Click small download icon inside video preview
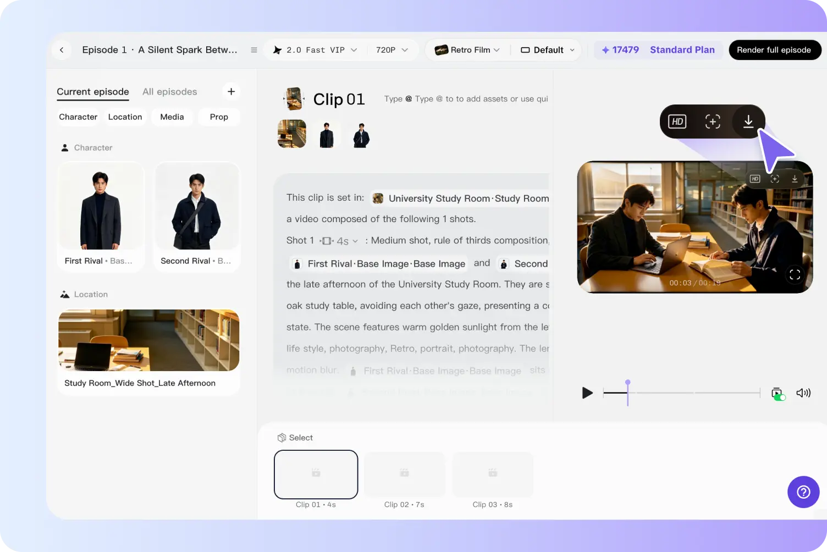This screenshot has height=552, width=827. tap(795, 179)
